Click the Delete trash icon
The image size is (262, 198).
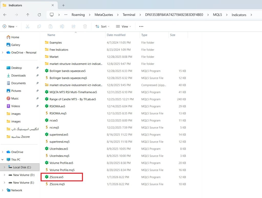[x=85, y=26]
